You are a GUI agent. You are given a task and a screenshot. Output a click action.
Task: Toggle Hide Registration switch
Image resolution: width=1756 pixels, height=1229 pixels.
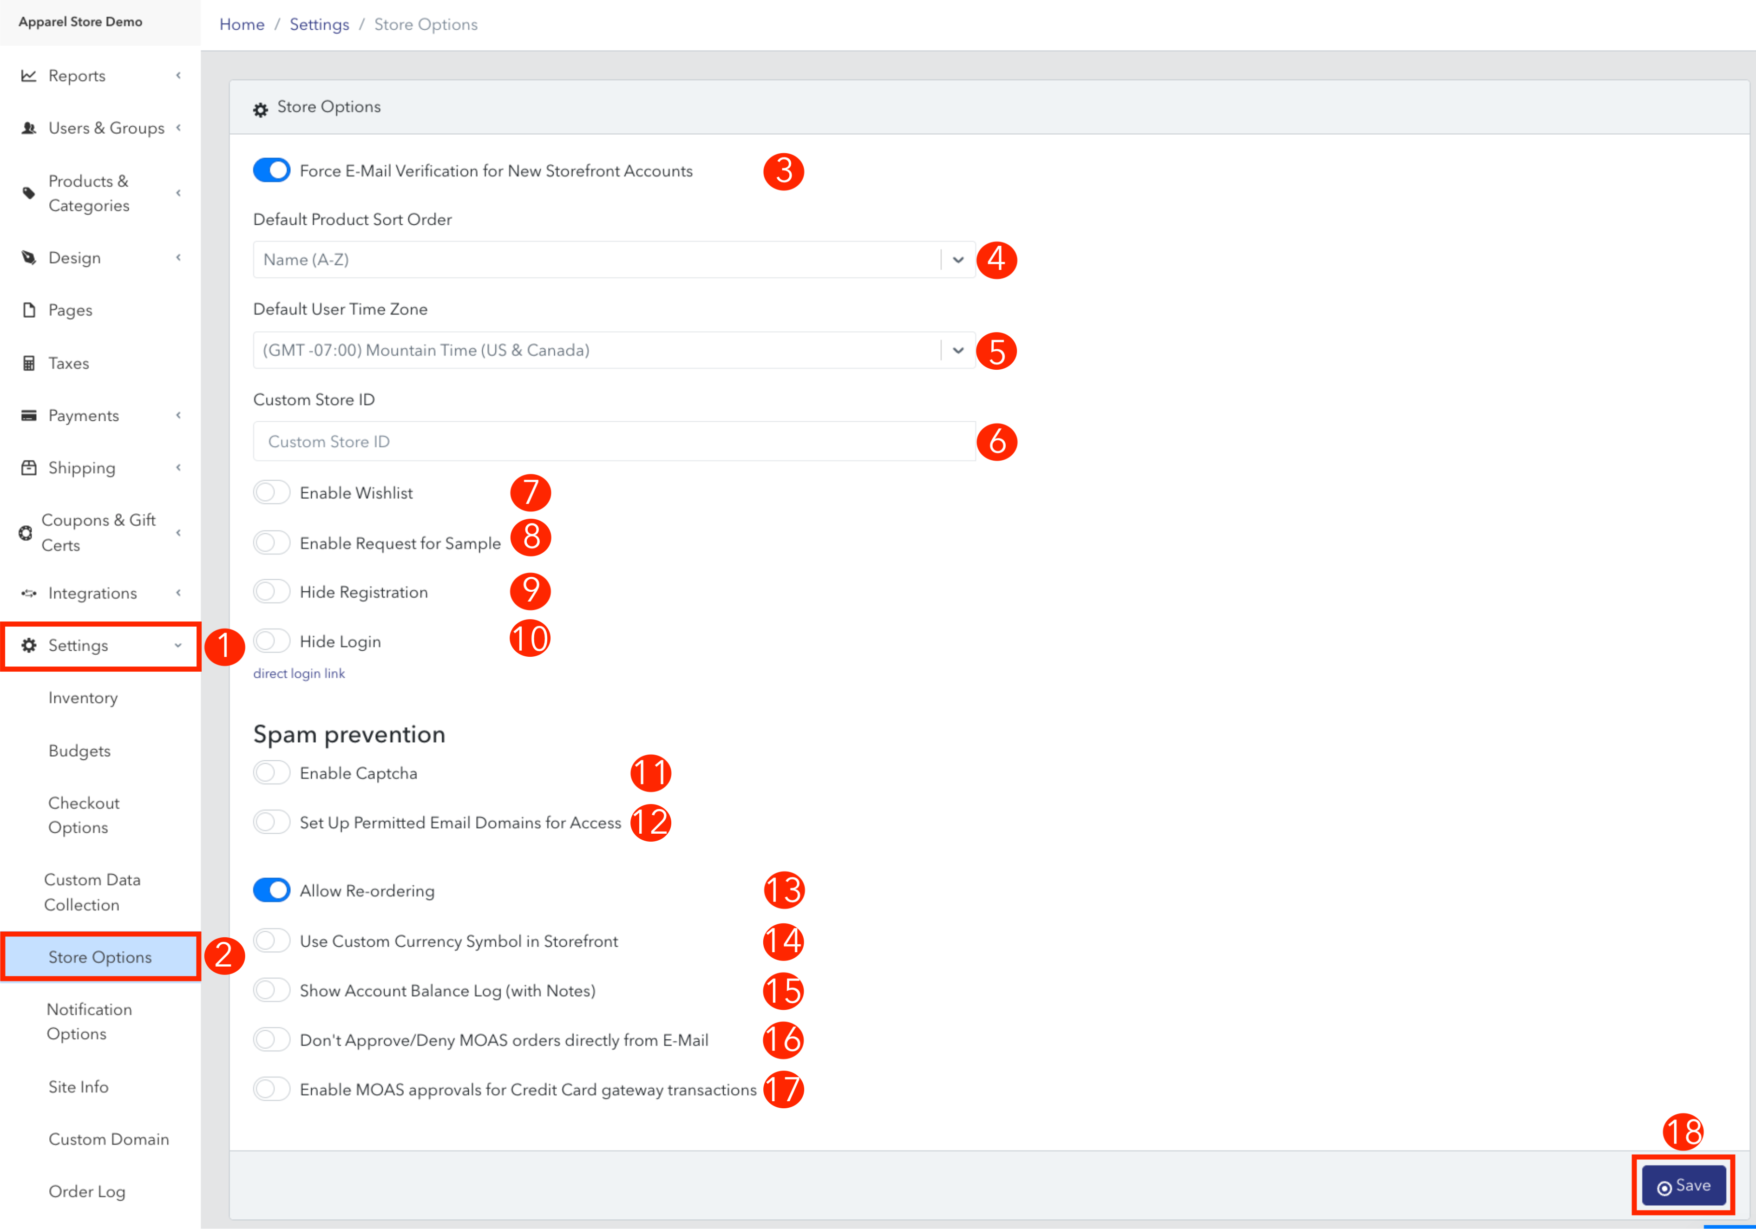tap(271, 591)
